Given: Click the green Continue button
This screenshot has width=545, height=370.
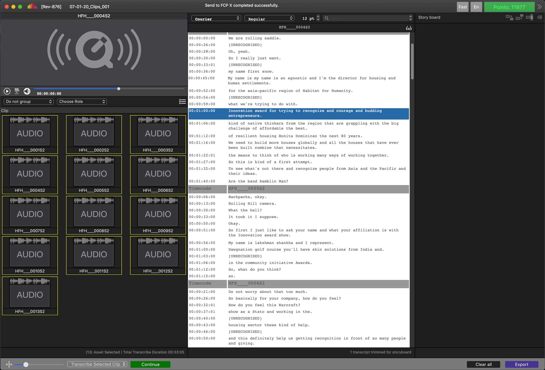Looking at the screenshot, I should 150,365.
